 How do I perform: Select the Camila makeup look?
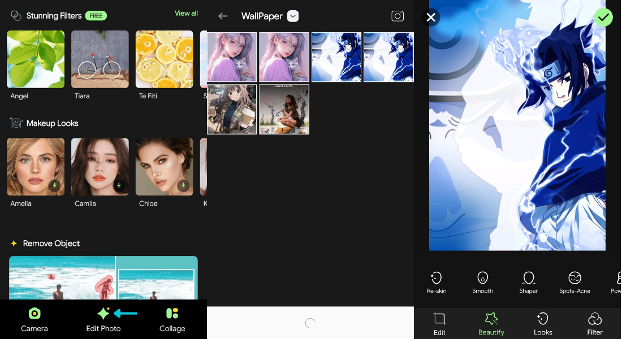(100, 167)
